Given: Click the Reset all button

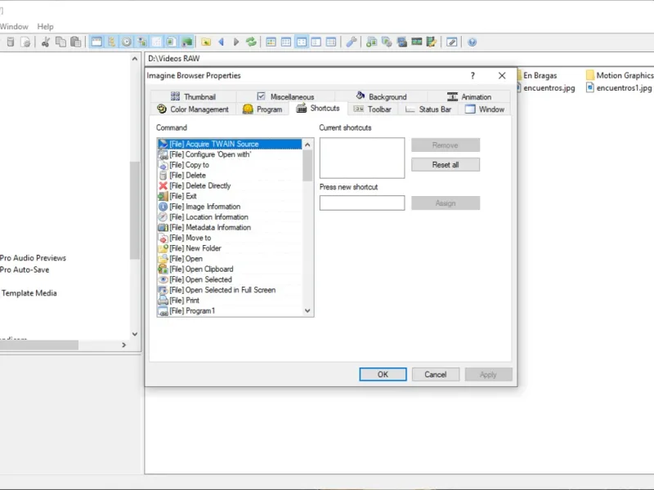Looking at the screenshot, I should click(446, 165).
